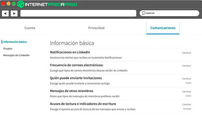
Task: Select the Comunicaciones tab
Action: 163,28
